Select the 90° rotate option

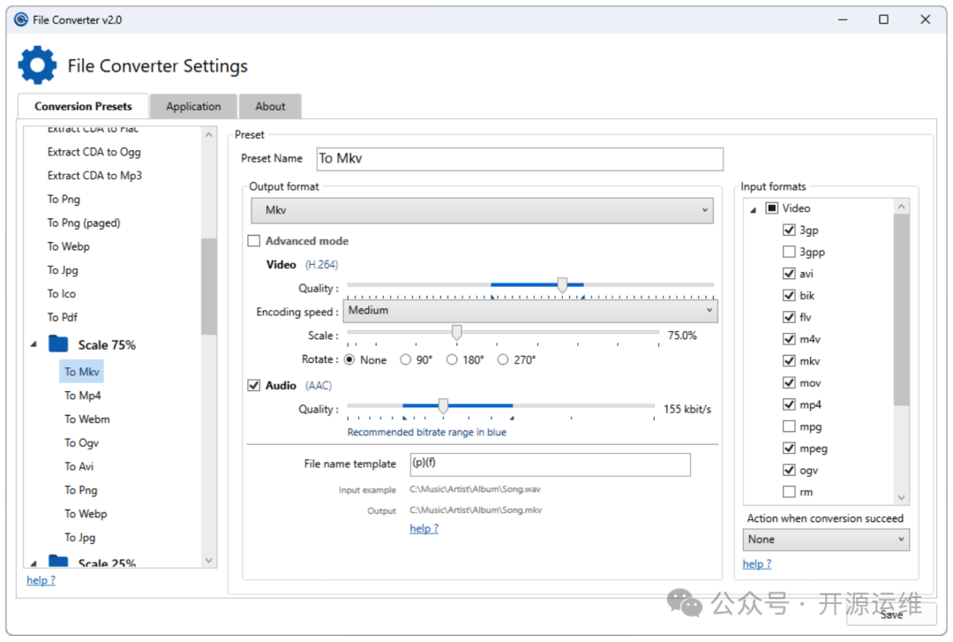point(406,360)
